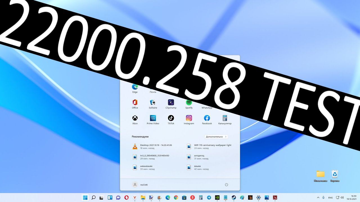
Task: Open File Explorer from the taskbar
Action: pos(143,198)
